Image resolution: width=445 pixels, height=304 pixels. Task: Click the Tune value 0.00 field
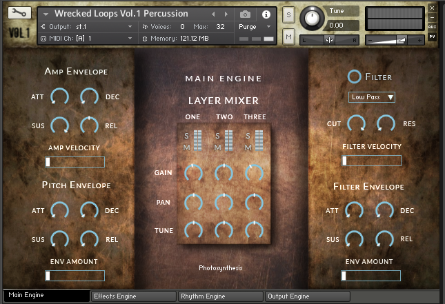(x=343, y=26)
